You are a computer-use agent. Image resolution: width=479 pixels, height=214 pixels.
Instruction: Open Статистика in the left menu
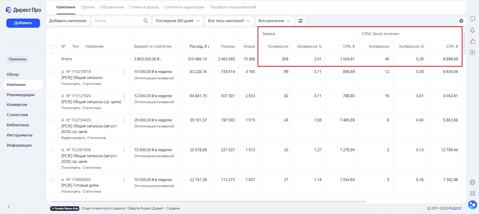[17, 115]
